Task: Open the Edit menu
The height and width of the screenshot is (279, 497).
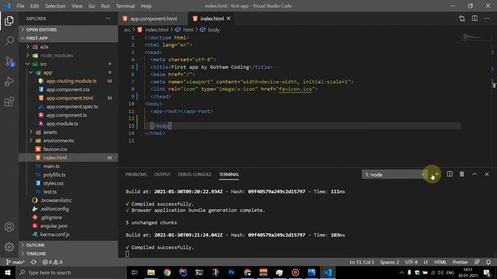Action: [x=34, y=5]
